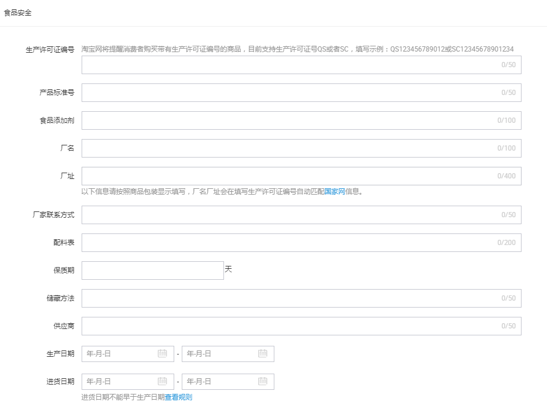
Task: Click the 储藏方法 label
Action: (x=60, y=298)
